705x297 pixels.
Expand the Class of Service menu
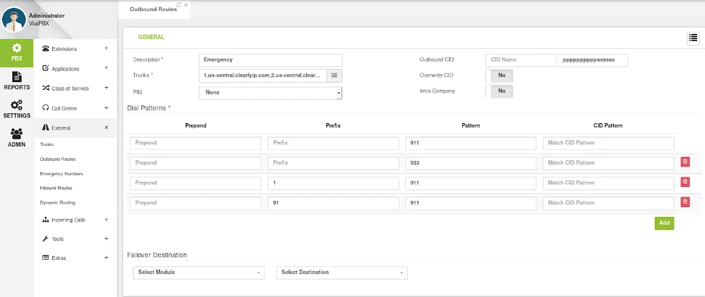click(x=106, y=88)
